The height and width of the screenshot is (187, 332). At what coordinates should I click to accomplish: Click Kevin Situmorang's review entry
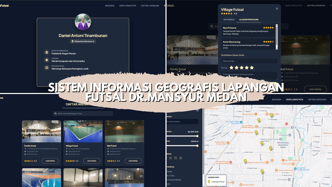[248, 44]
